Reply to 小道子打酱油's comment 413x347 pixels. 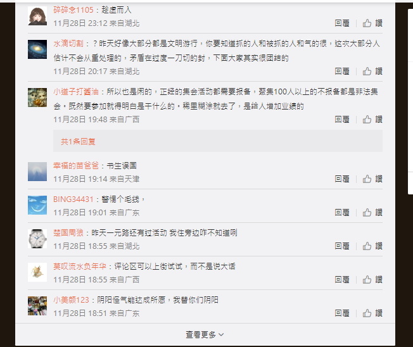342,120
